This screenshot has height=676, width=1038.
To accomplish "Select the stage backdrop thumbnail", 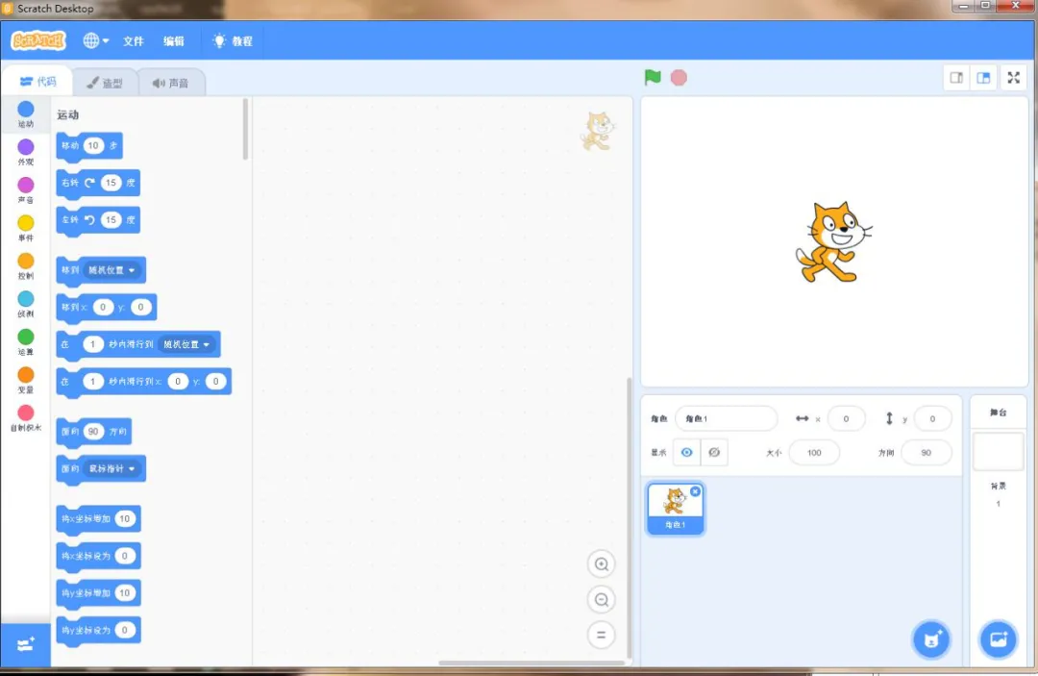I will (x=998, y=452).
